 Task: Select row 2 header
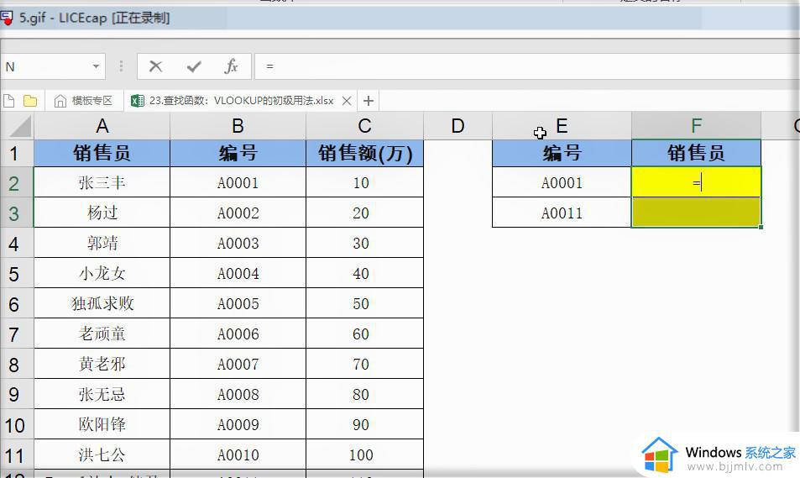click(x=17, y=183)
